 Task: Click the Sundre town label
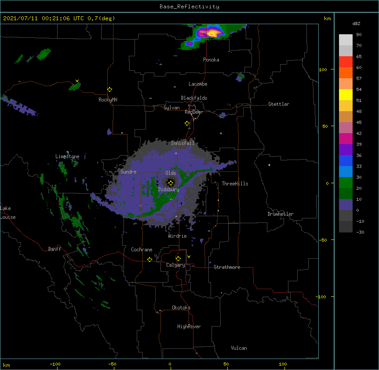tap(128, 172)
